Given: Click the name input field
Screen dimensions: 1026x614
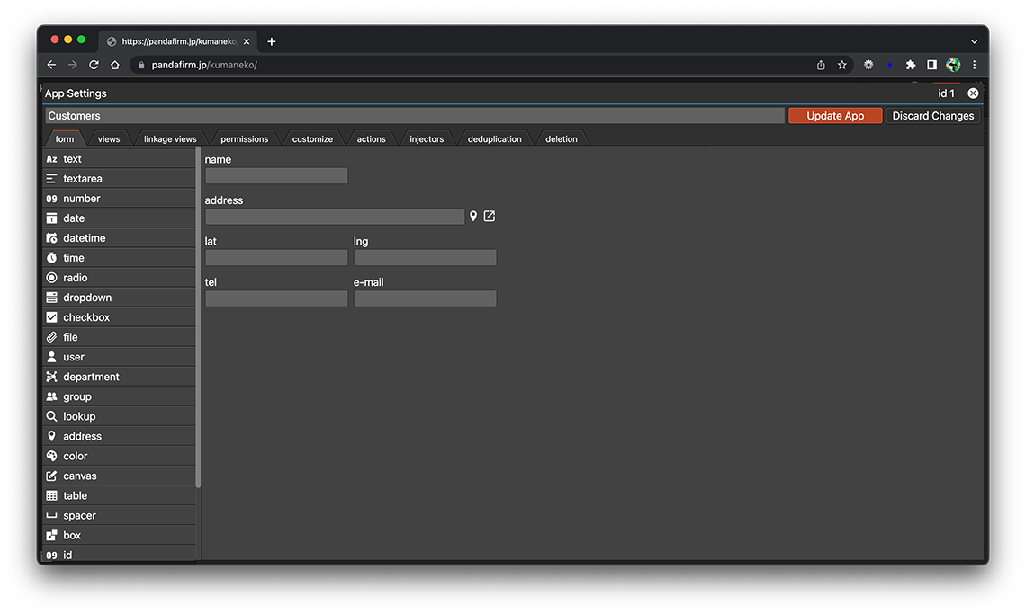Looking at the screenshot, I should click(276, 176).
